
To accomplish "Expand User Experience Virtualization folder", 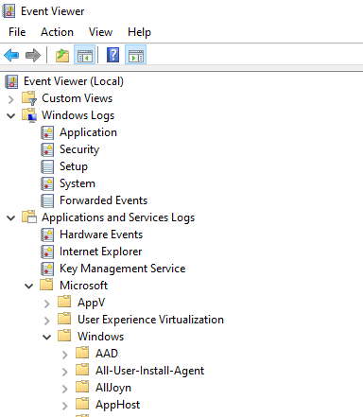I will point(47,321).
